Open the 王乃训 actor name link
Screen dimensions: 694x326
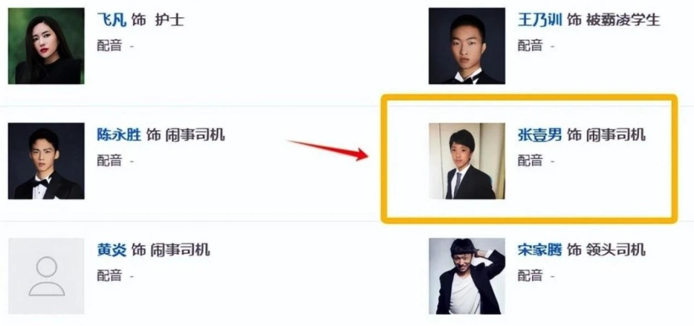[539, 20]
